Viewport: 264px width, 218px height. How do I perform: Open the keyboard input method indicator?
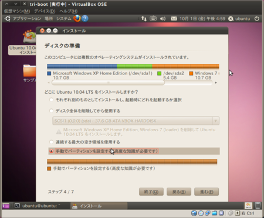[153, 19]
